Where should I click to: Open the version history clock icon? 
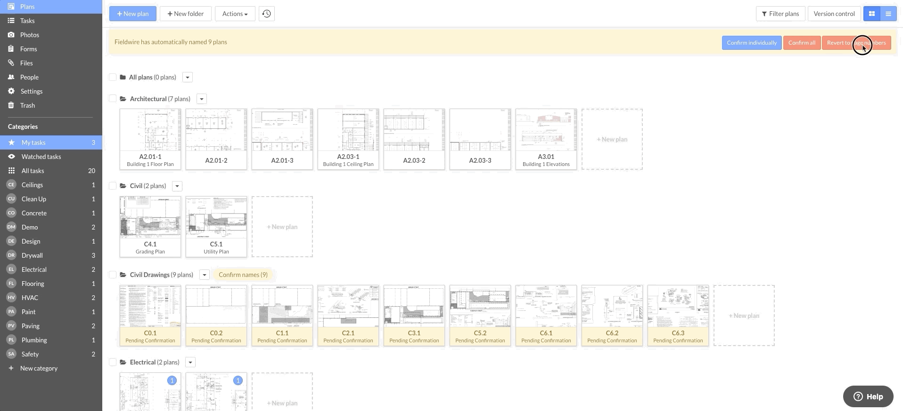coord(266,14)
